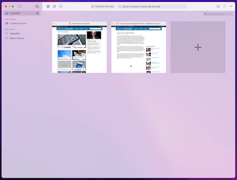Click the Salvatore Aranzulla favorite in toolbar
Viewport: 237px width, 180px height.
point(103,7)
